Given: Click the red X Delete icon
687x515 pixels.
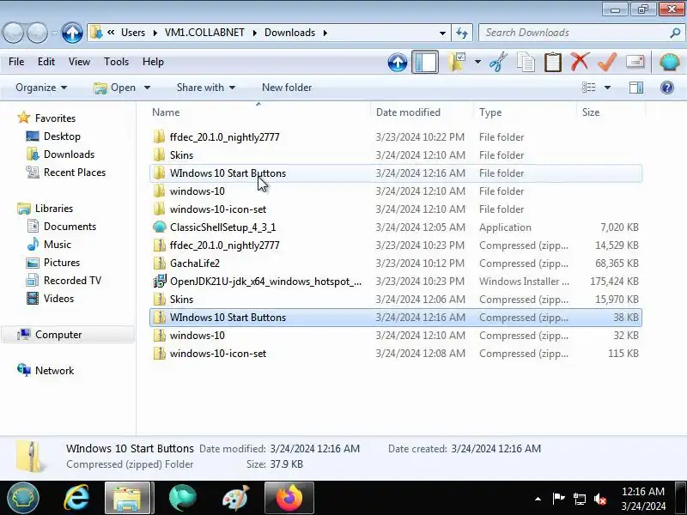Looking at the screenshot, I should [580, 62].
